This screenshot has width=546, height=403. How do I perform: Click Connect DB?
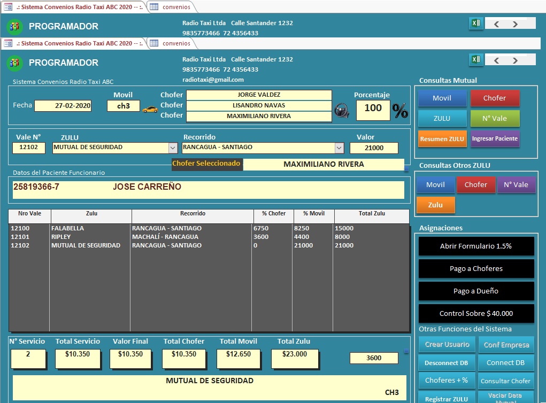[506, 362]
